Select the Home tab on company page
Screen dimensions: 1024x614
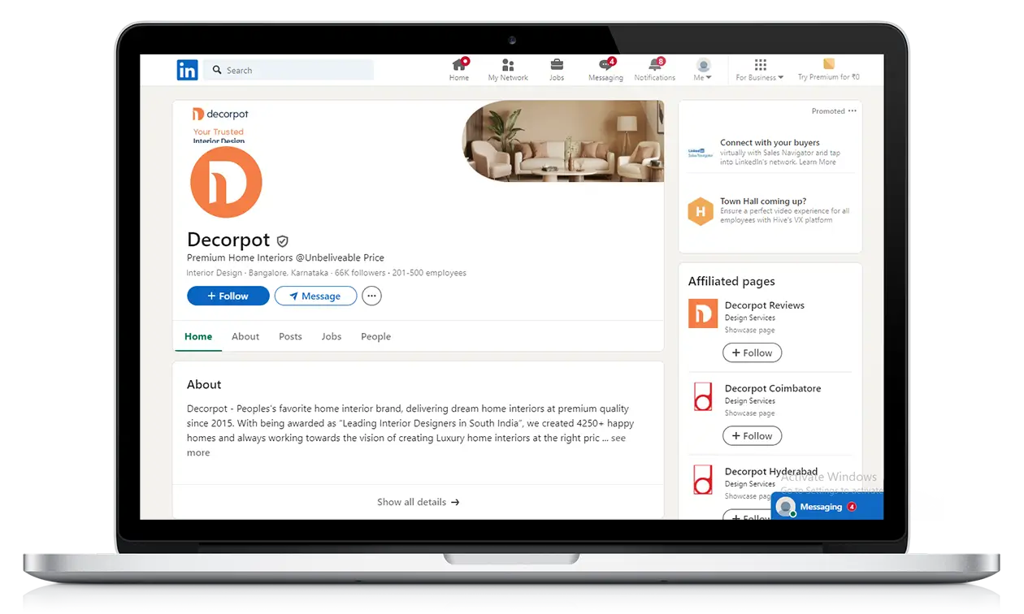click(x=198, y=336)
